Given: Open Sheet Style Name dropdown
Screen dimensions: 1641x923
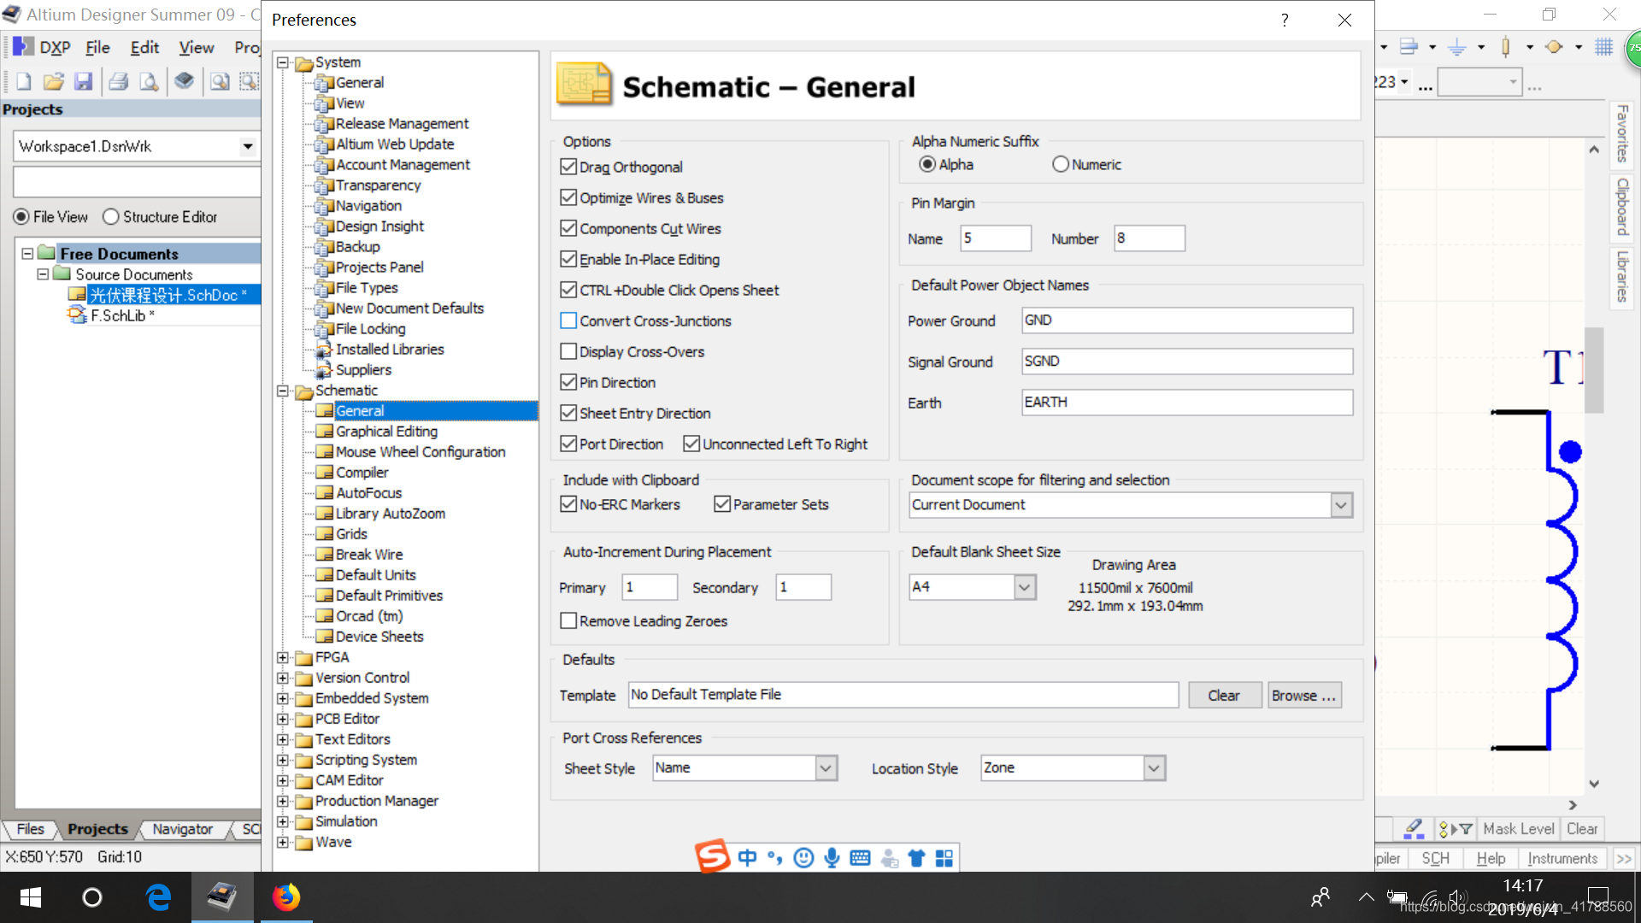Looking at the screenshot, I should coord(826,768).
